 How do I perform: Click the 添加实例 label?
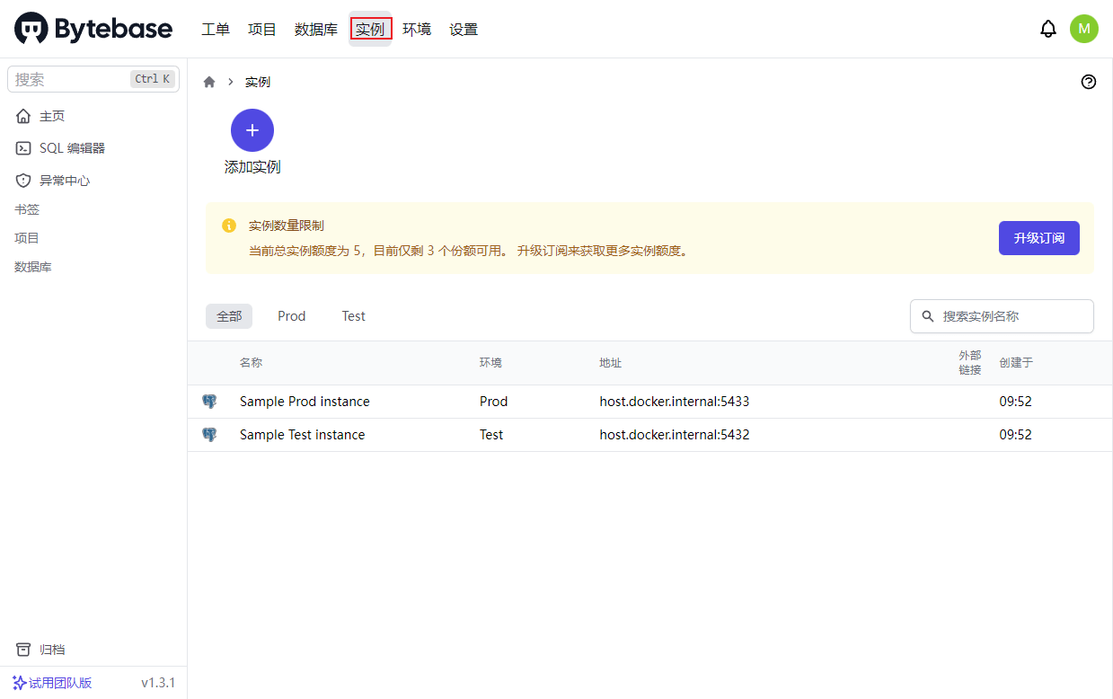[252, 167]
